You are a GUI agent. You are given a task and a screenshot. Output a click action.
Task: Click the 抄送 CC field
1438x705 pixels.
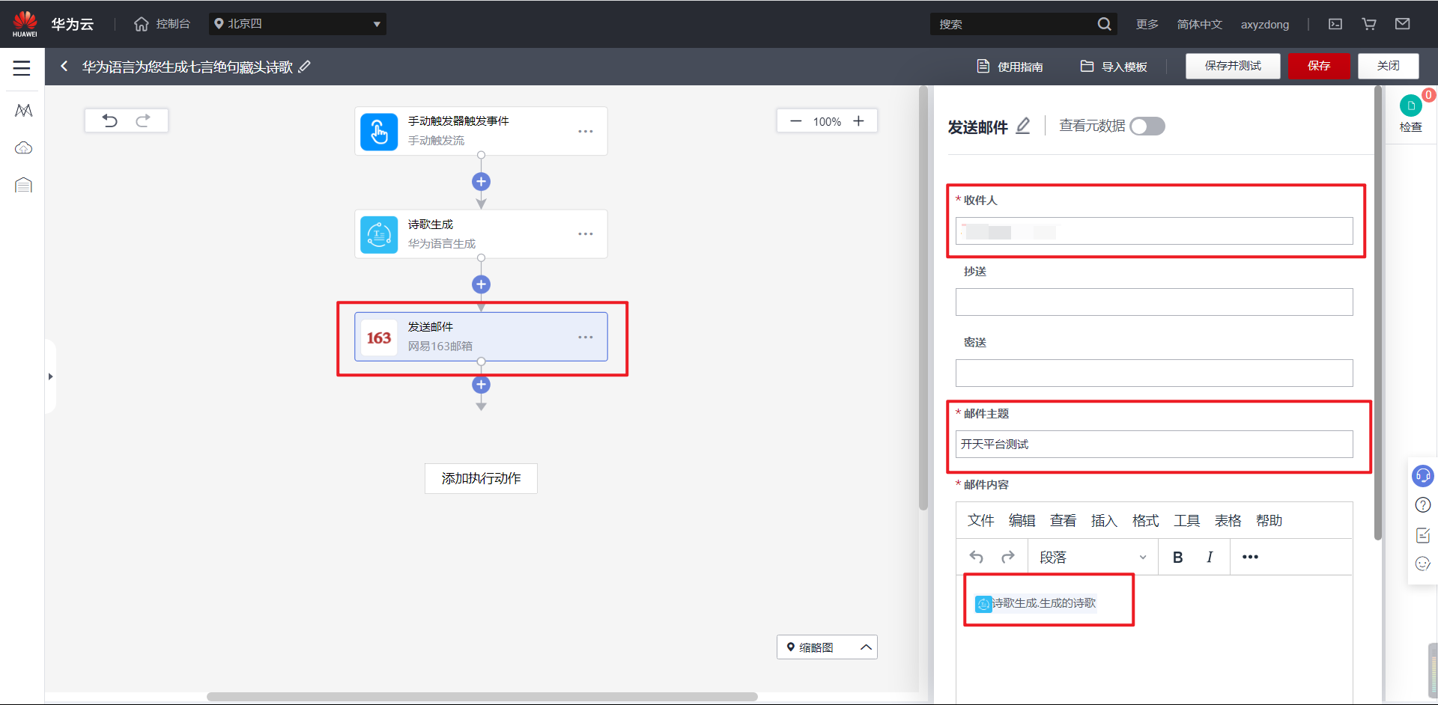point(1154,302)
